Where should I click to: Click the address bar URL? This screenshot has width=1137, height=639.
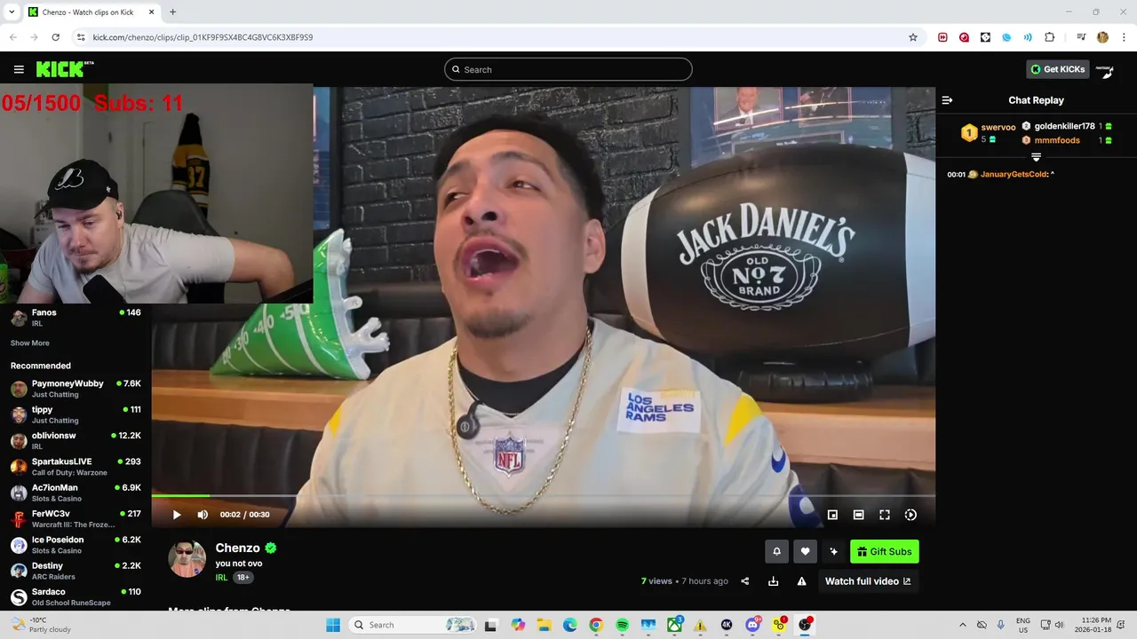[203, 37]
